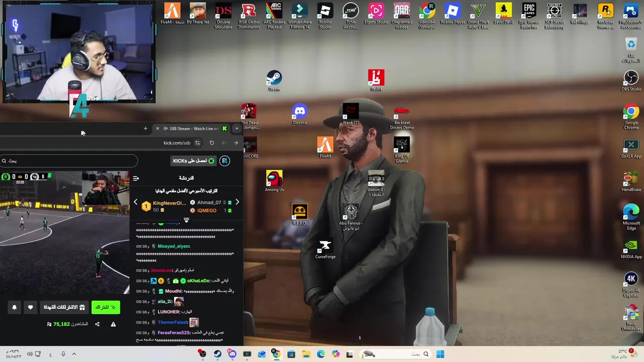Viewport: 644px width, 362px height.
Task: Open Epic Games Launcher shortcut
Action: click(529, 16)
